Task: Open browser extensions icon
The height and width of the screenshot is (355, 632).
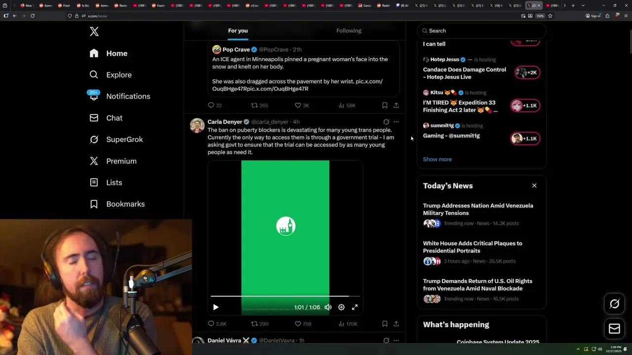Action: point(607,16)
